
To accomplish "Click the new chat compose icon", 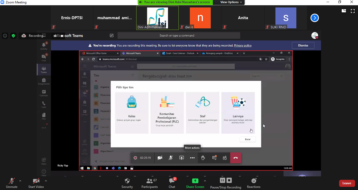I will tap(112, 36).
